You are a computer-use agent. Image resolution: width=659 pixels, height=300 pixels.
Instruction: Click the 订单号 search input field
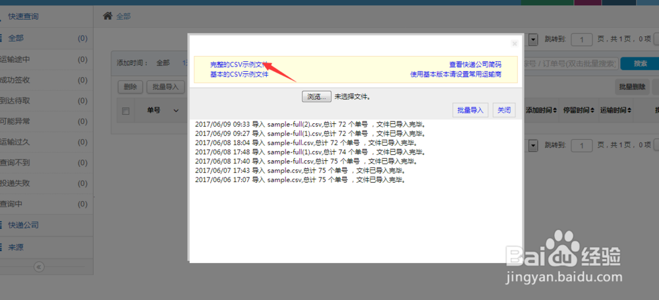tap(571, 63)
